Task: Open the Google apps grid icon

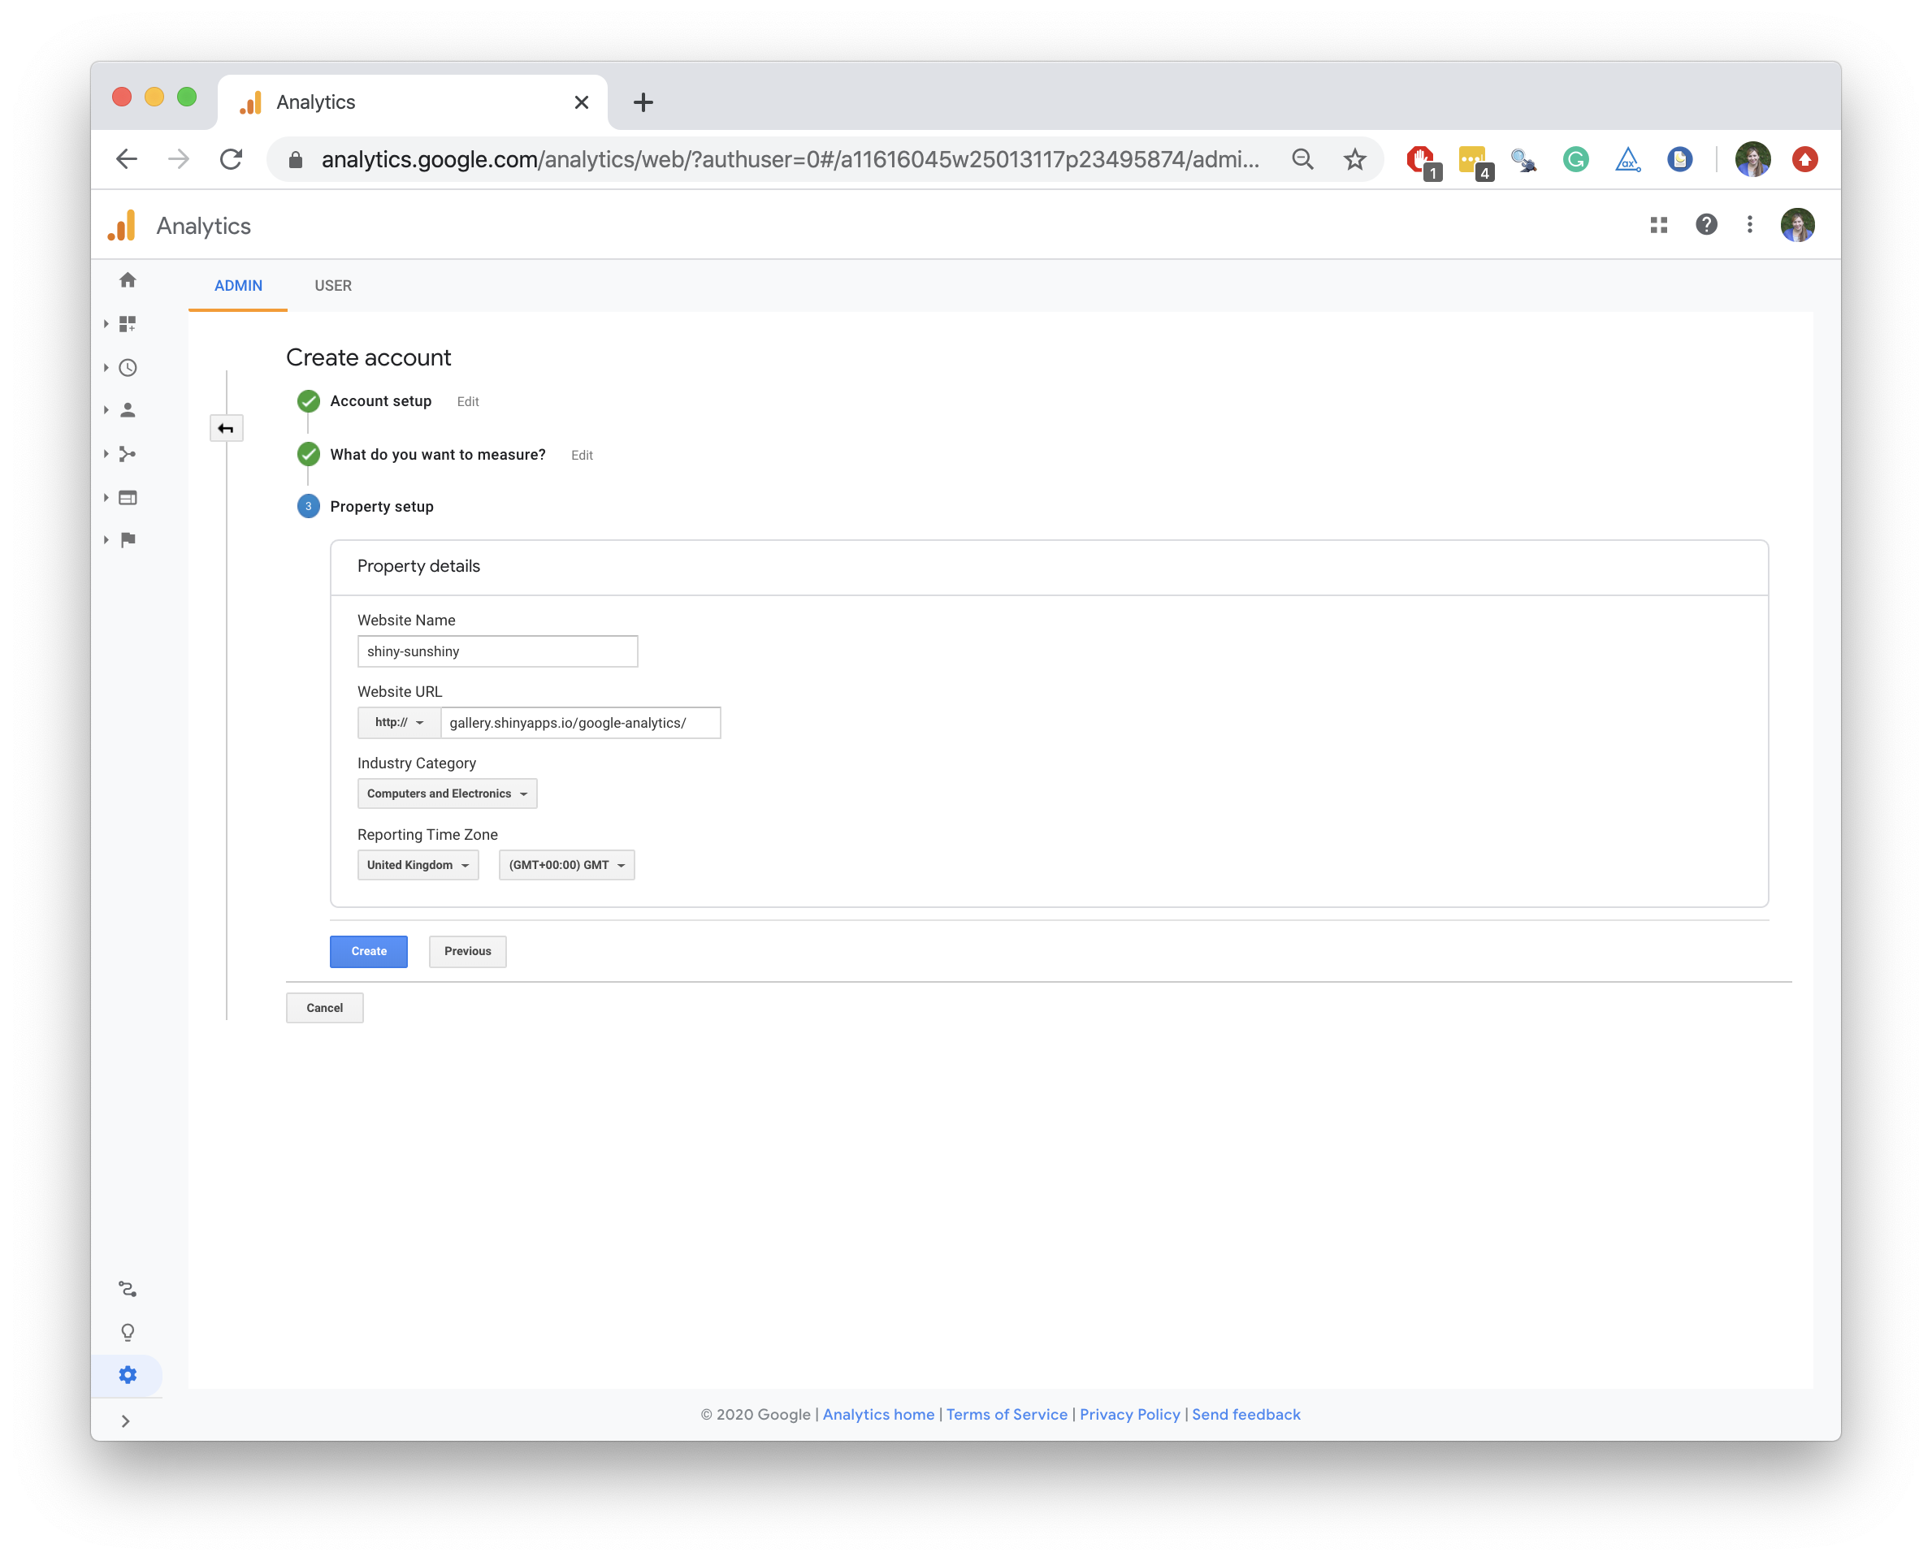Action: (1660, 225)
